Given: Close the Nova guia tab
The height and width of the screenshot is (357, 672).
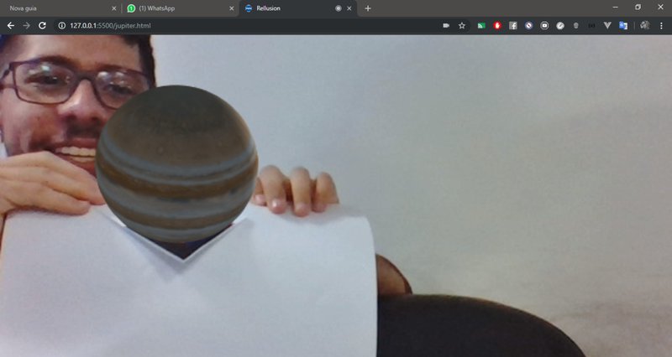Looking at the screenshot, I should pos(113,8).
